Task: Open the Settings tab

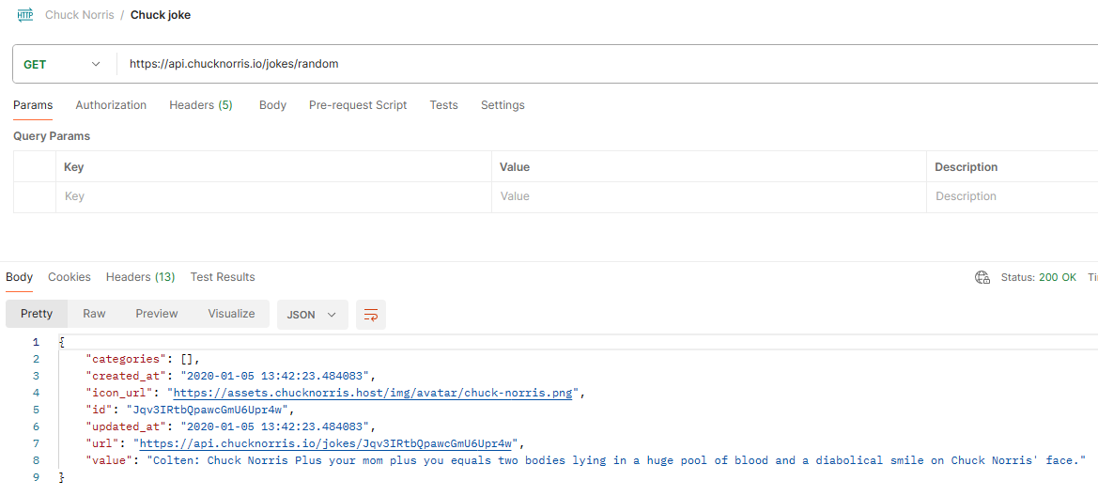Action: pyautogui.click(x=503, y=105)
